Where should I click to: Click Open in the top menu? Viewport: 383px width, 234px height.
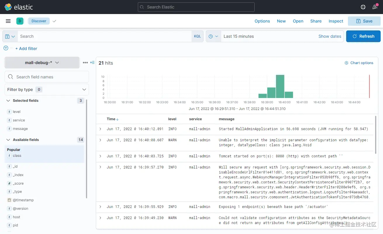(298, 21)
